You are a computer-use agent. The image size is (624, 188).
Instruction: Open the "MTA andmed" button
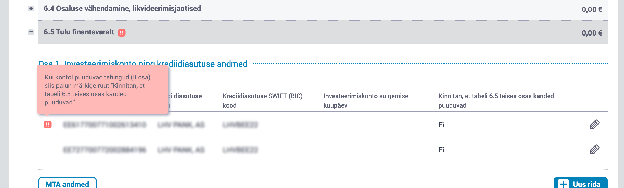point(67,184)
